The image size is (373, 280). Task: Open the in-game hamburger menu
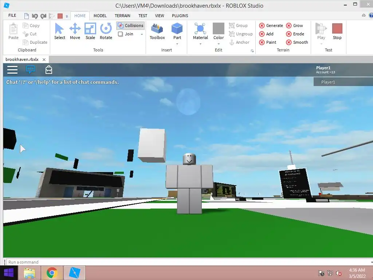pos(12,70)
